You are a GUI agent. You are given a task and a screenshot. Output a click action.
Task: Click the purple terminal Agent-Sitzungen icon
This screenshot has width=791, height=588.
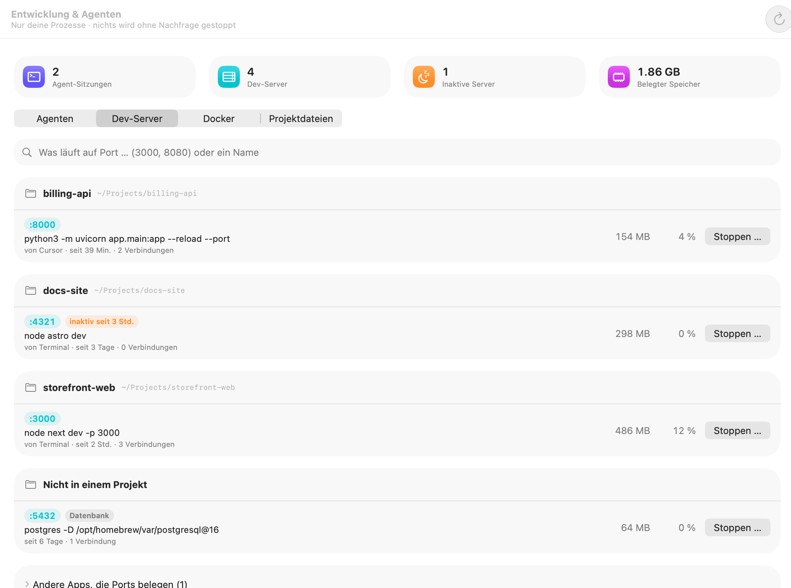point(34,77)
